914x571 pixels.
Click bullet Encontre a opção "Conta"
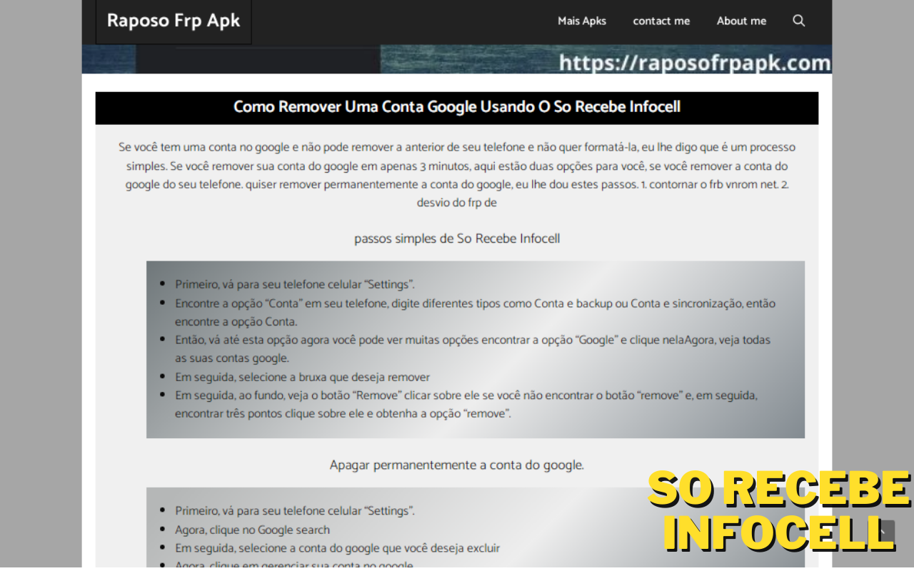click(x=475, y=312)
